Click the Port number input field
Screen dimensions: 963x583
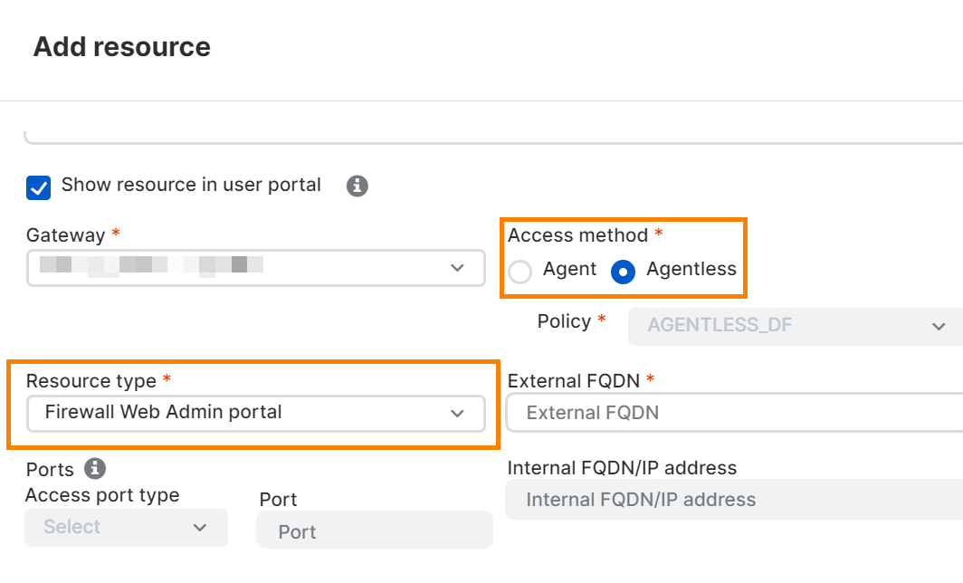(x=375, y=531)
